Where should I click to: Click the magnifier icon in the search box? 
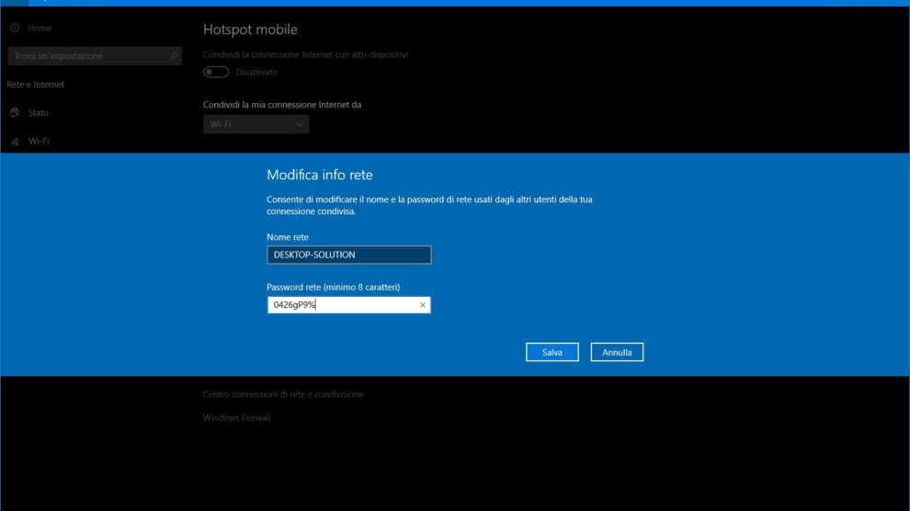174,56
